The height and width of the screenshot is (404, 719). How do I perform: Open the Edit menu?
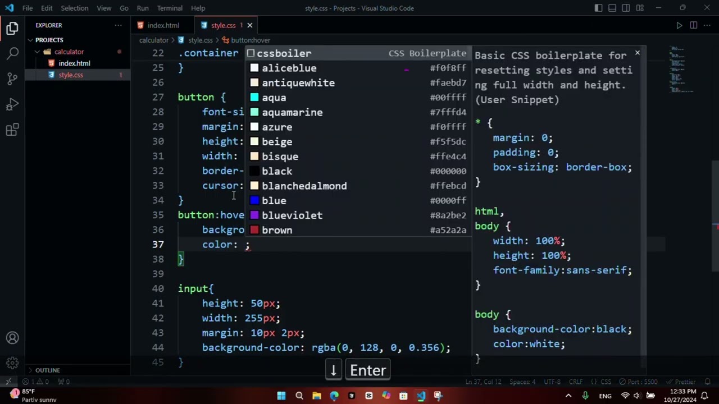point(47,8)
